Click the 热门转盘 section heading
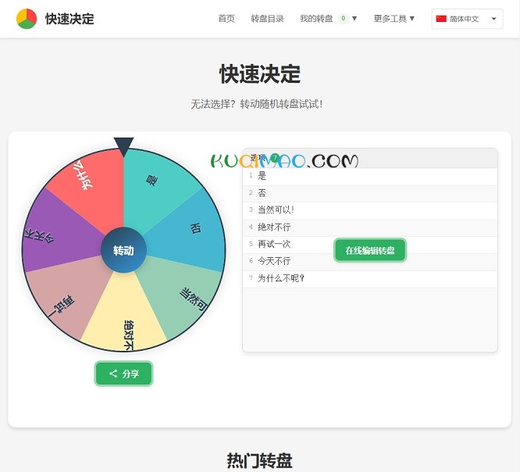This screenshot has height=472, width=520. [260, 460]
